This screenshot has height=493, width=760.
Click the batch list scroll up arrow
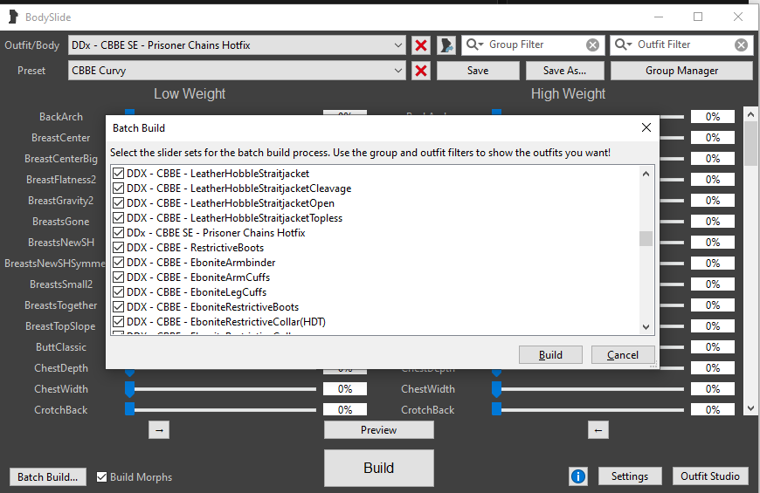click(646, 174)
